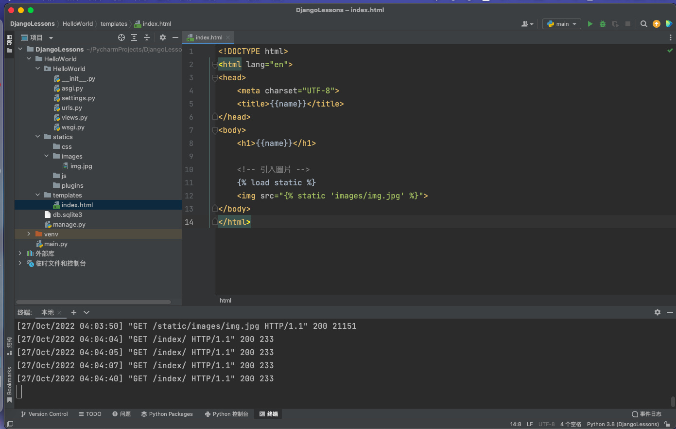Viewport: 676px width, 429px height.
Task: Click locate file target icon in project panel
Action: point(121,37)
